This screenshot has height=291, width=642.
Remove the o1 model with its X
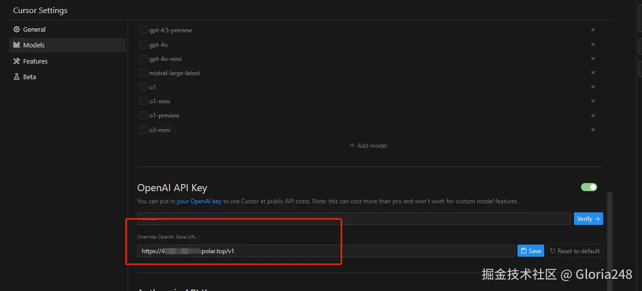(x=593, y=87)
